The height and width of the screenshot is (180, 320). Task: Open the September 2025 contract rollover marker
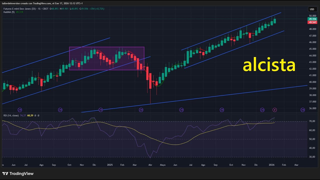tap(222, 110)
